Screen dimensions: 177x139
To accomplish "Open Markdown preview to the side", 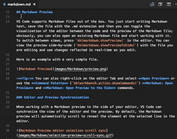I will 160,4.
